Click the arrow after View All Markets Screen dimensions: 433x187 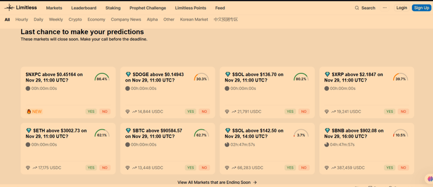click(x=255, y=182)
